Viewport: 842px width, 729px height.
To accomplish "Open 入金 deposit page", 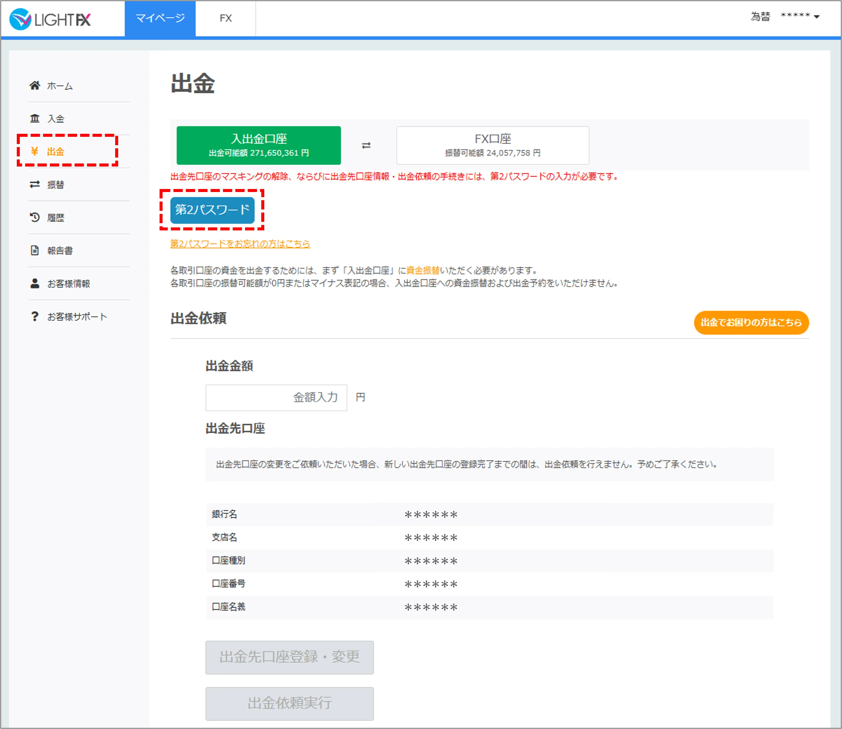I will [56, 119].
